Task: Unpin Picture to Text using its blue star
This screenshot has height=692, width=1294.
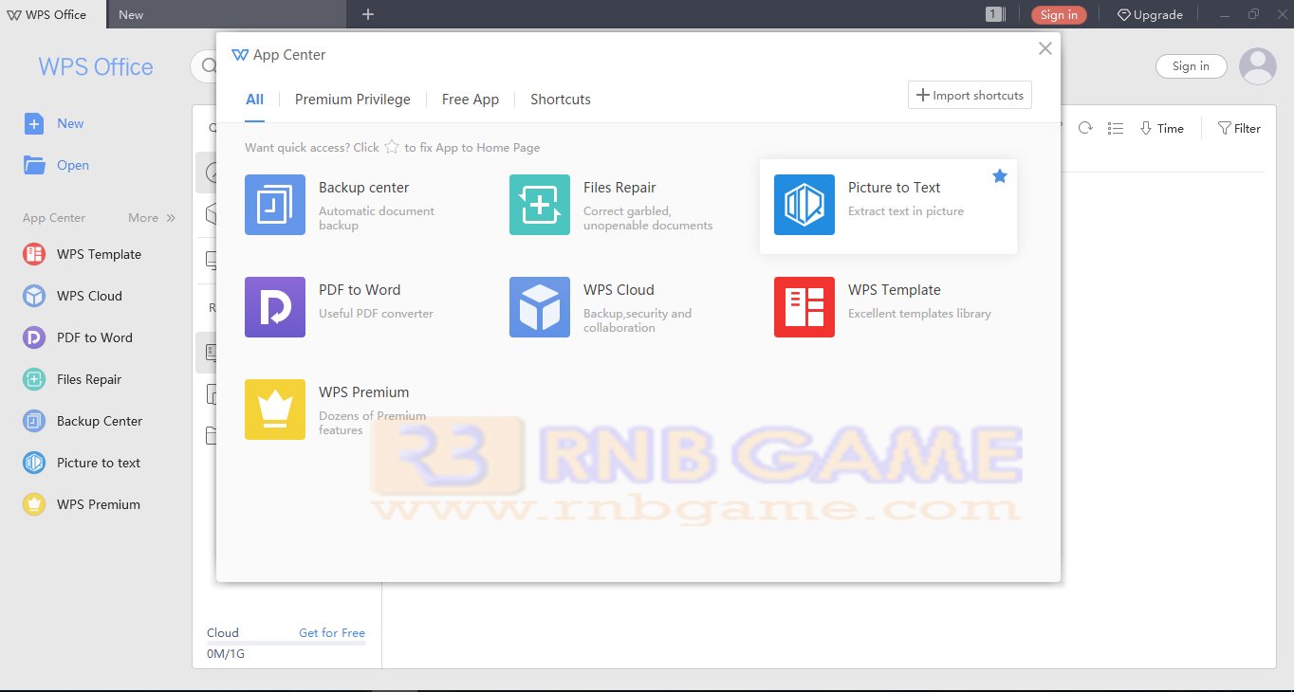Action: tap(1000, 176)
